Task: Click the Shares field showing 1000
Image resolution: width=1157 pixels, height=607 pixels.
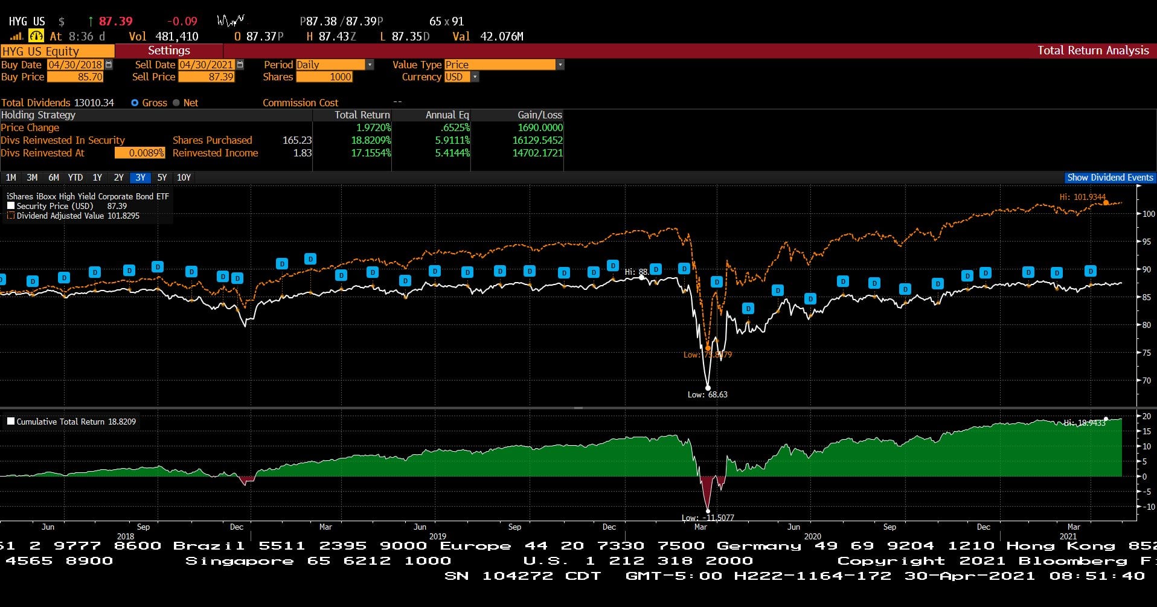Action: [324, 77]
